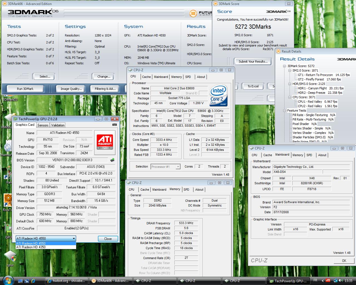Click the BIOS Version field in GPU-Z

pos(72,160)
